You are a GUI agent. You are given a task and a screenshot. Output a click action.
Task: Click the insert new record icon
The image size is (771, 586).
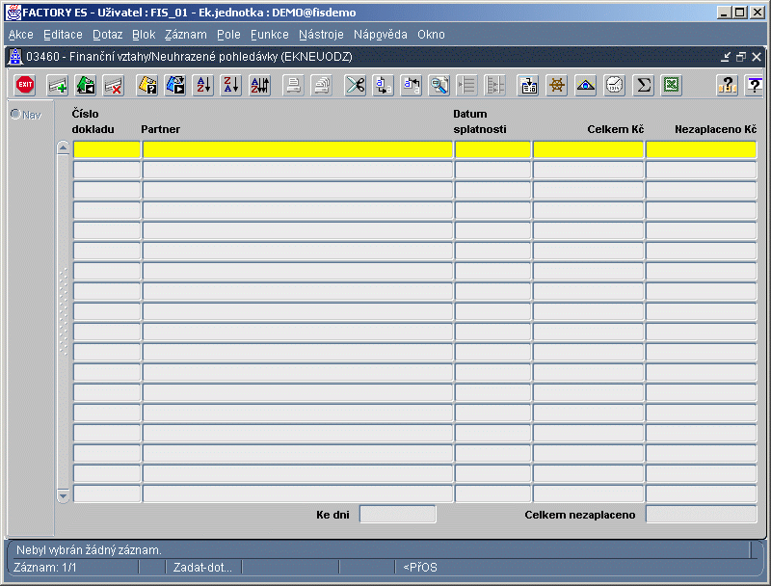click(x=58, y=85)
